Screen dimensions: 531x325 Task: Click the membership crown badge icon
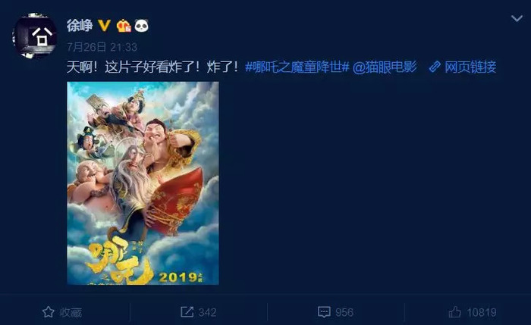click(x=124, y=26)
